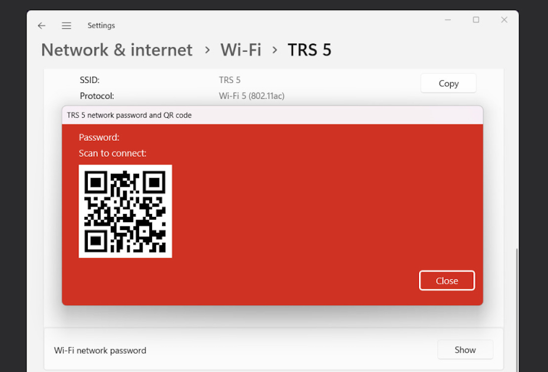Click the dialog title text
The height and width of the screenshot is (372, 548).
(x=129, y=115)
